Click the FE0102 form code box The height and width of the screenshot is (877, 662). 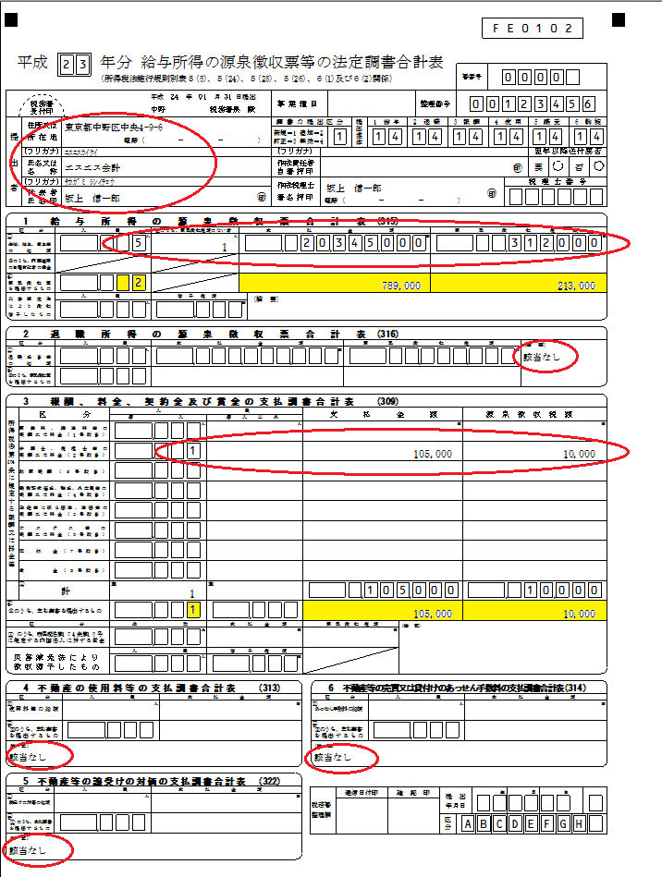click(533, 28)
